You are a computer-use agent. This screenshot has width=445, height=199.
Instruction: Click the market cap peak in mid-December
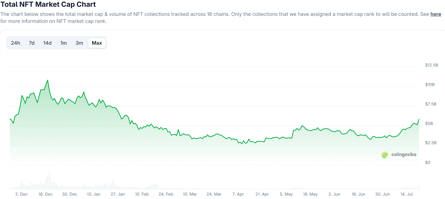[x=47, y=80]
